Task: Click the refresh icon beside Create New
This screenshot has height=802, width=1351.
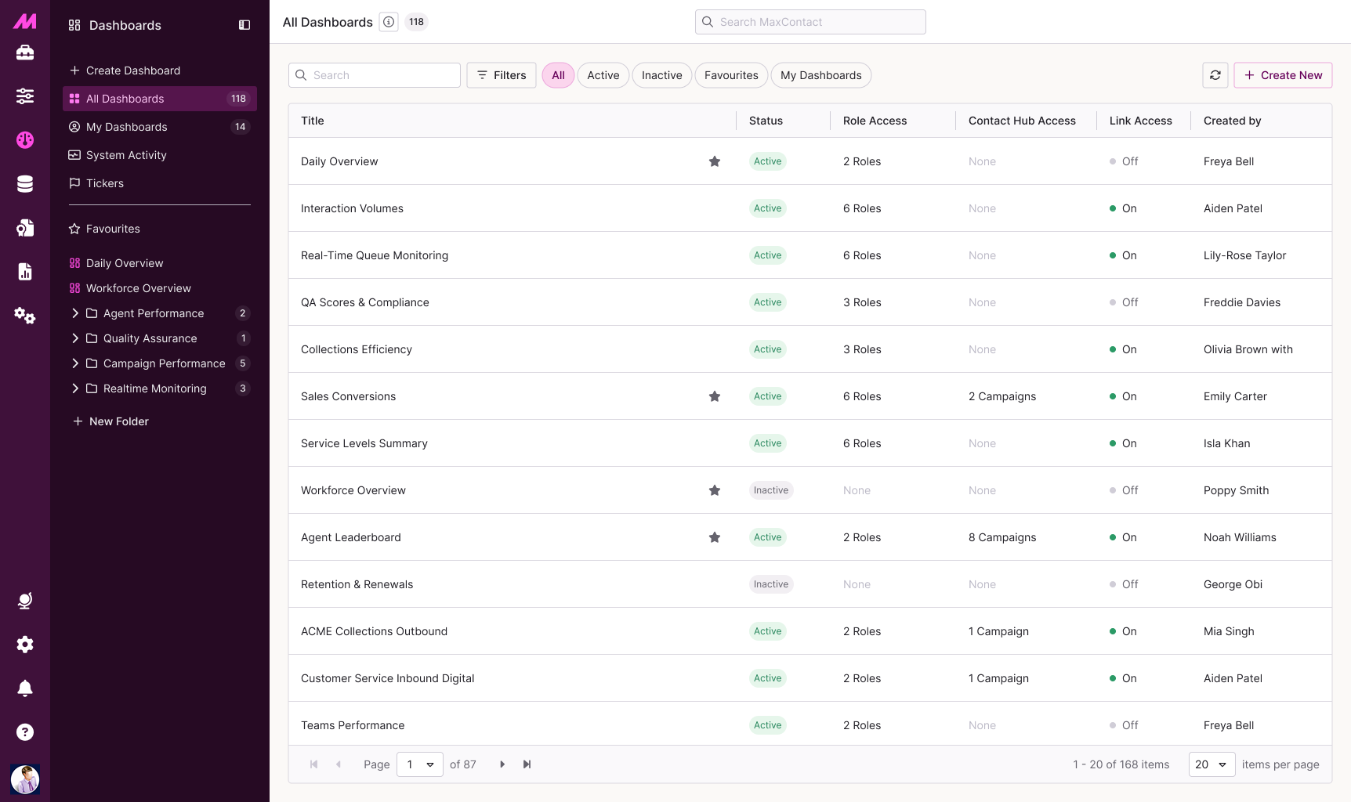Action: [1215, 75]
